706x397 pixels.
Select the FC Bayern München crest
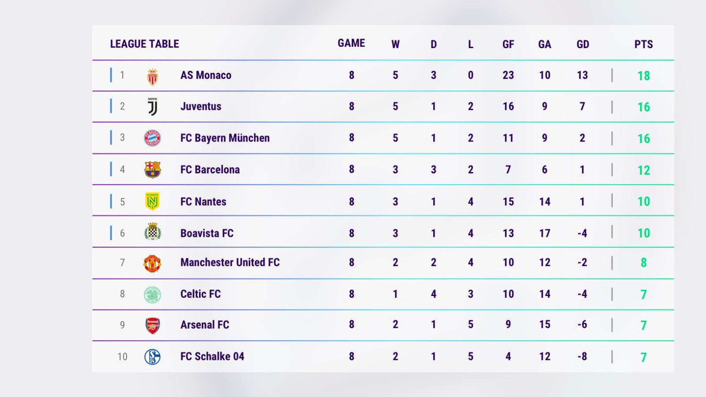pyautogui.click(x=152, y=138)
